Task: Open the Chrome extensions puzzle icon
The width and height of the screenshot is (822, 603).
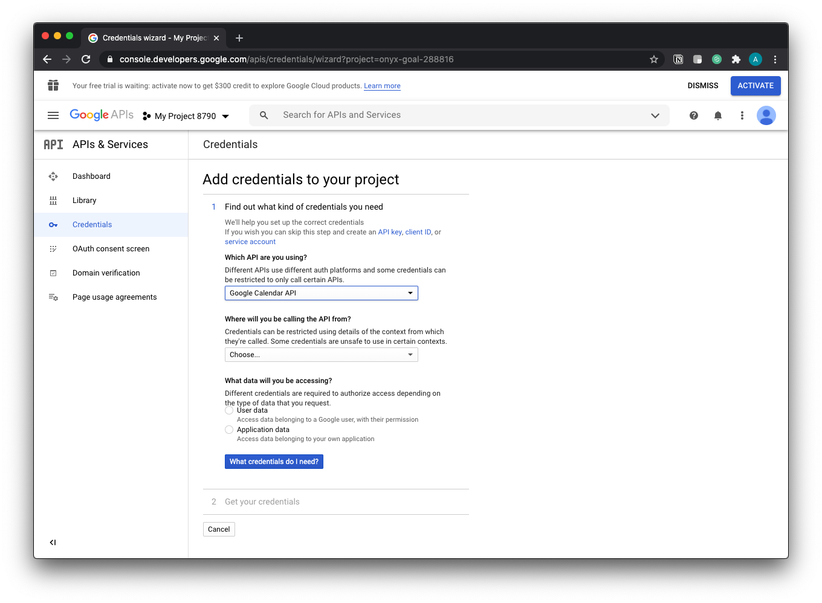Action: 736,59
